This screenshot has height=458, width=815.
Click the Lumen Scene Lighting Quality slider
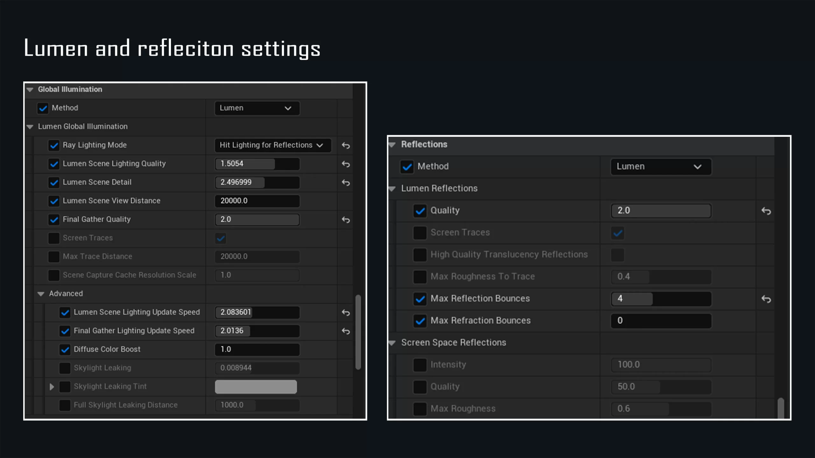(x=257, y=164)
